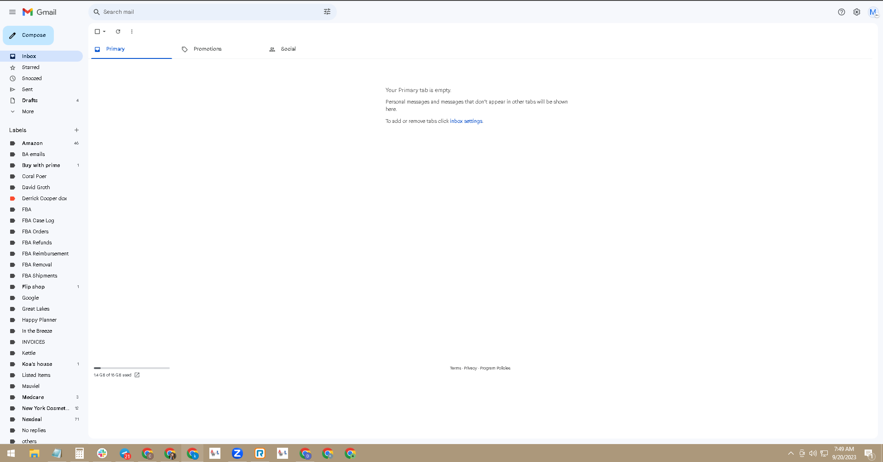Open the Program Policies link
Viewport: 883px width, 462px height.
click(495, 368)
